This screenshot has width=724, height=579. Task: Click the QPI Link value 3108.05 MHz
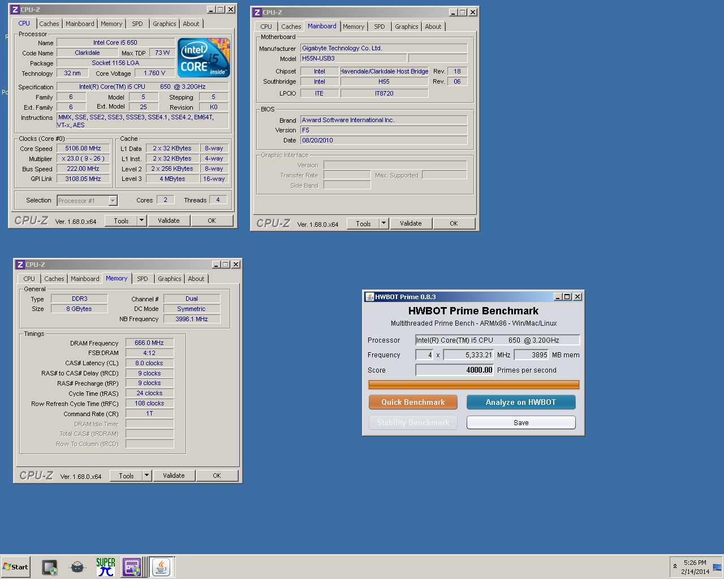pos(83,179)
